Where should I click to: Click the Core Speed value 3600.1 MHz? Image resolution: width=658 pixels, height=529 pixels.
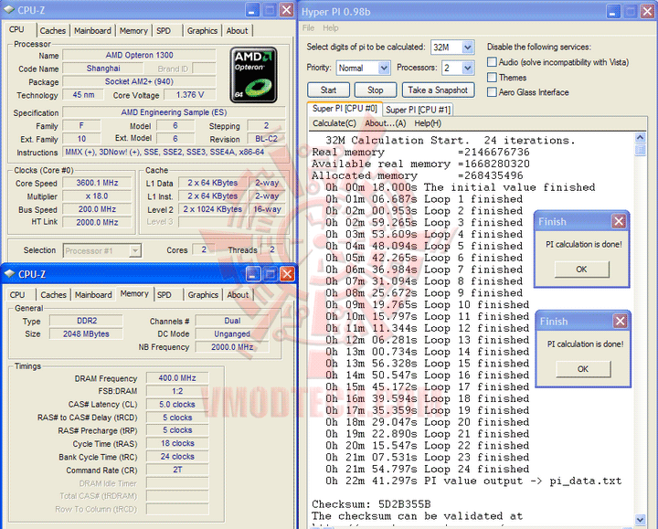(98, 183)
